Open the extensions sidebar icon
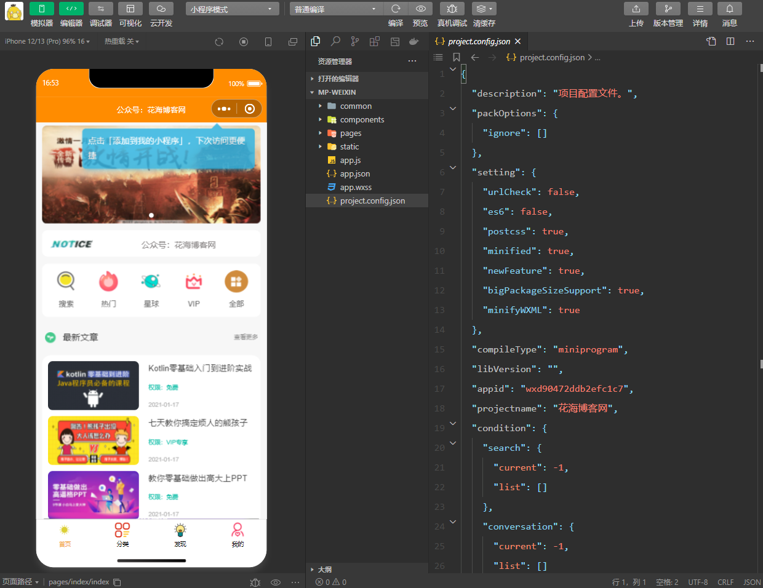This screenshot has height=588, width=763. pyautogui.click(x=375, y=41)
